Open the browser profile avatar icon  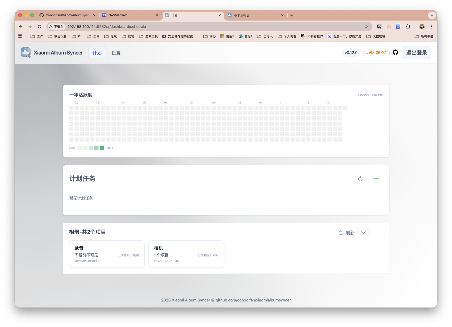pos(422,27)
